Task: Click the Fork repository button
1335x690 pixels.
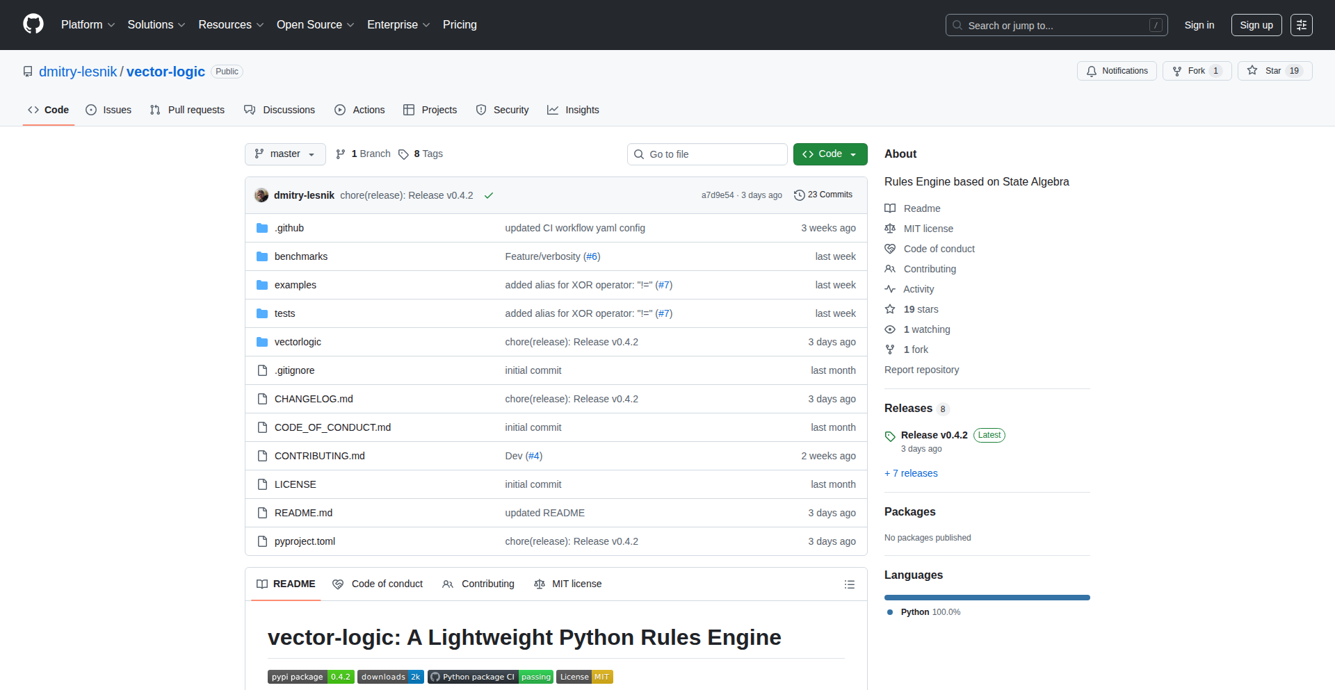Action: 1196,71
